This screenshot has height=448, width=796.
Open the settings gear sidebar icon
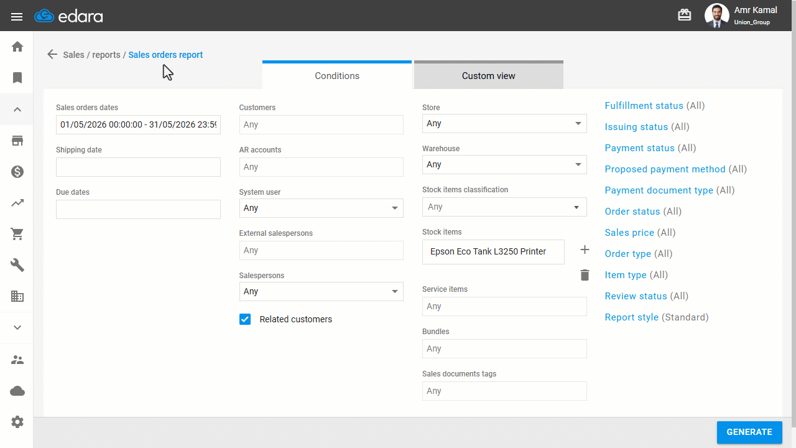(17, 422)
